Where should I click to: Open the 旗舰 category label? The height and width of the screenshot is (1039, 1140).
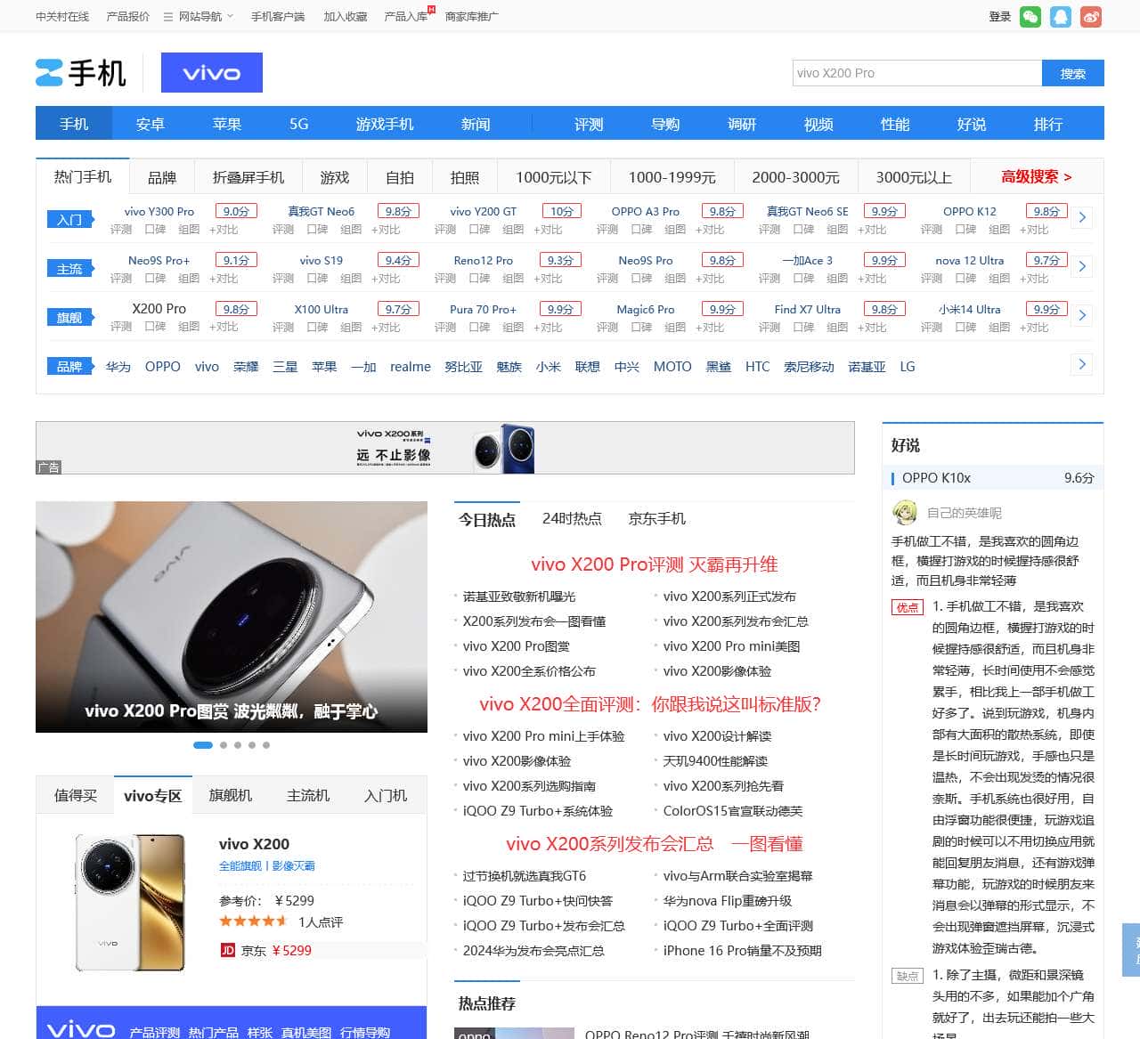[x=69, y=318]
